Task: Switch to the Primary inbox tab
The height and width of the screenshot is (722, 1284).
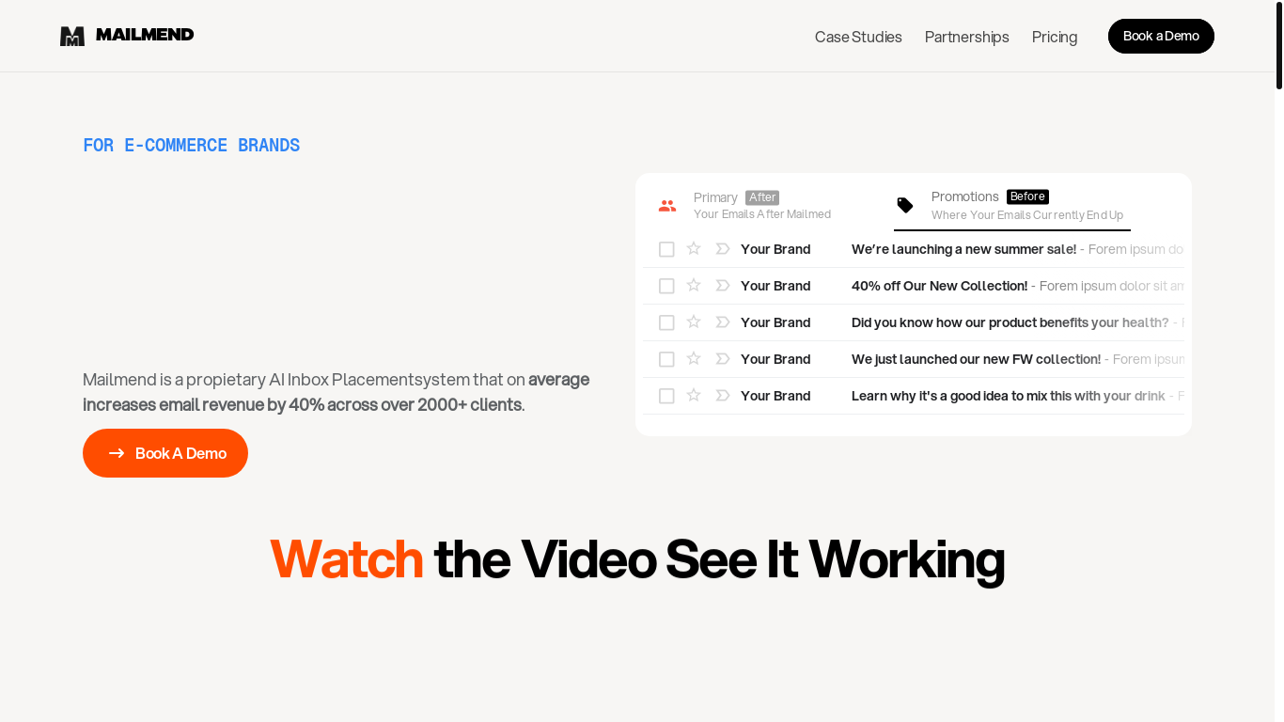Action: [x=762, y=205]
